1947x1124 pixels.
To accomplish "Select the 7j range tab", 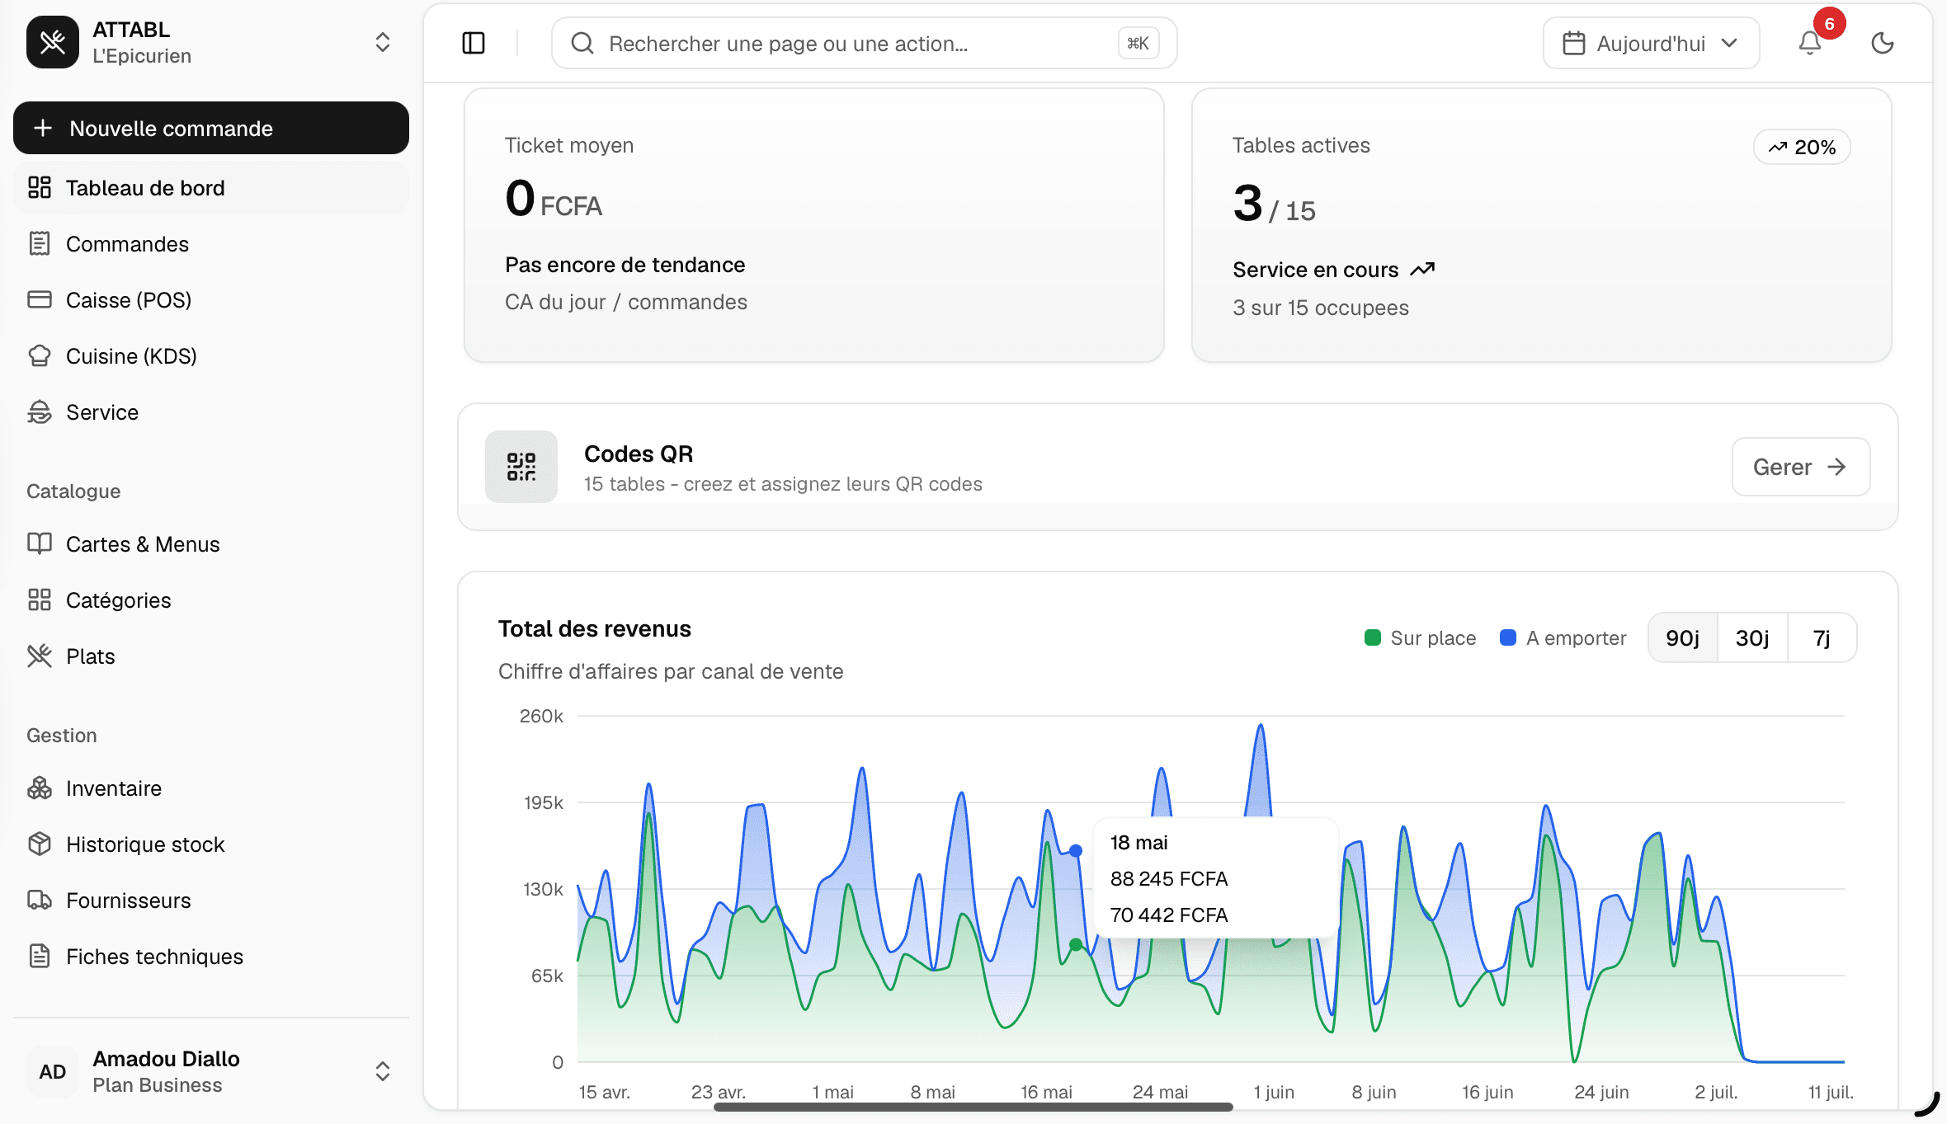I will [x=1822, y=637].
